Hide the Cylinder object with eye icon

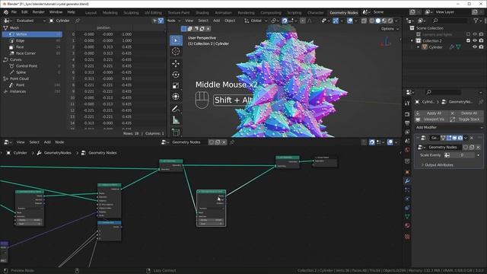475,47
